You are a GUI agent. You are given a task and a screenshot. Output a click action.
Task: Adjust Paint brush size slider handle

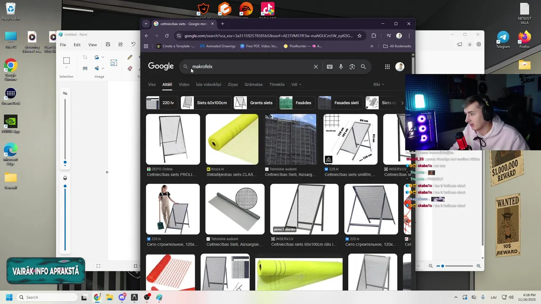(x=65, y=162)
